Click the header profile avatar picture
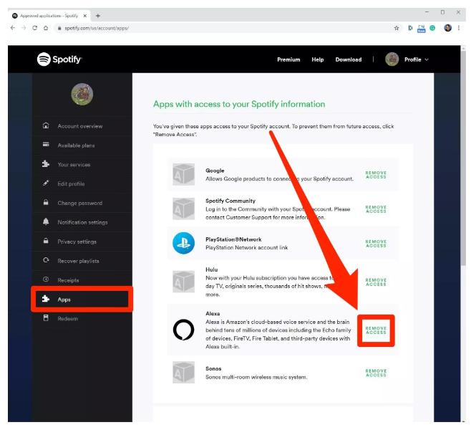 392,59
